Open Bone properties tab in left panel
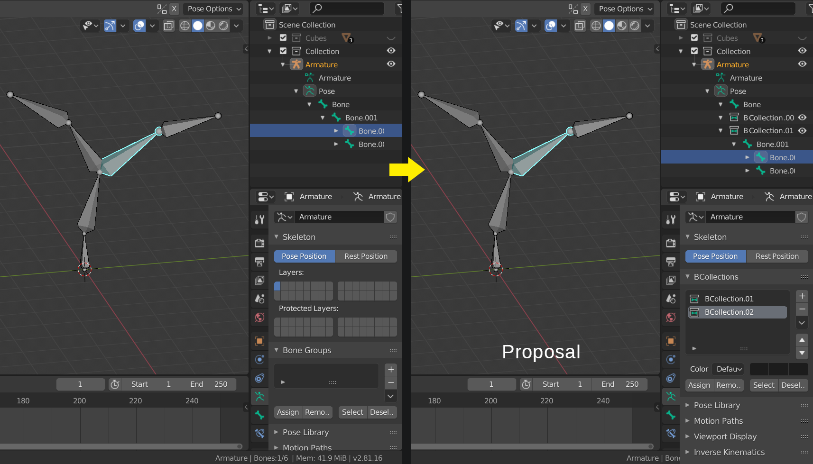This screenshot has height=464, width=813. click(259, 415)
